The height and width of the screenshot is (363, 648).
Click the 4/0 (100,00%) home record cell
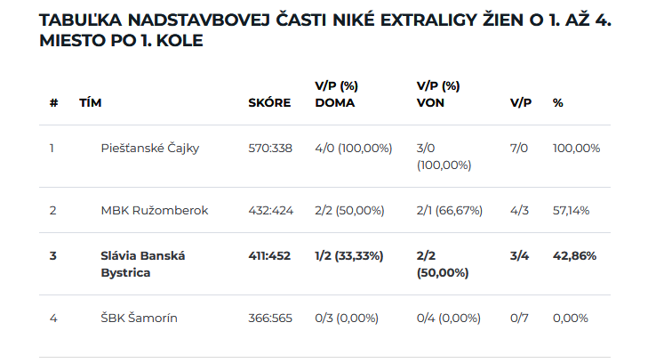pos(354,148)
